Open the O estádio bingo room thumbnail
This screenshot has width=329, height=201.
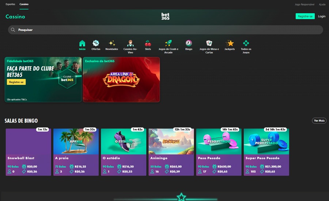124,142
